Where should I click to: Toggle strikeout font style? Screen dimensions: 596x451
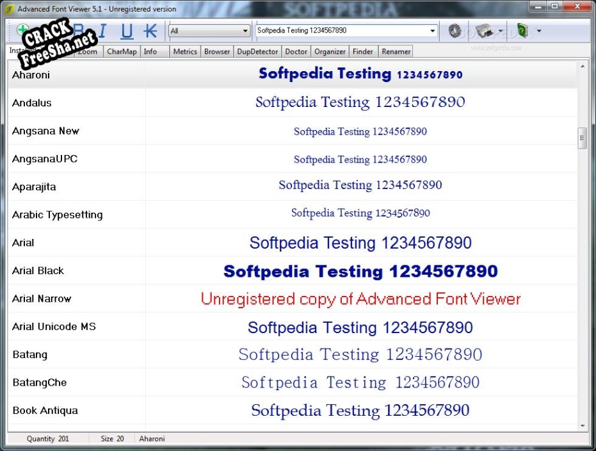[150, 31]
